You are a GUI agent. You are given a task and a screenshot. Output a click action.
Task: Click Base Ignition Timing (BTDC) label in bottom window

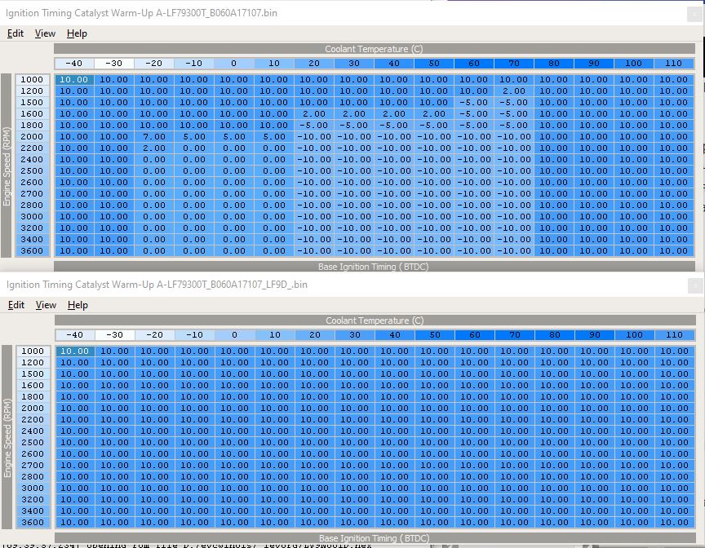(x=375, y=537)
